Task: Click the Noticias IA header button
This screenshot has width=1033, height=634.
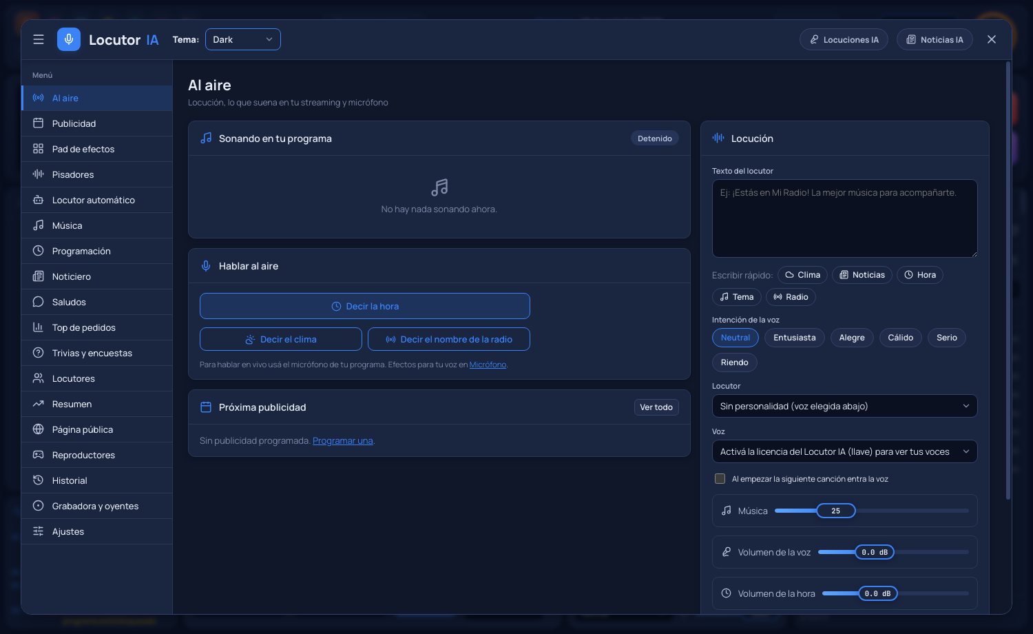Action: (x=935, y=39)
